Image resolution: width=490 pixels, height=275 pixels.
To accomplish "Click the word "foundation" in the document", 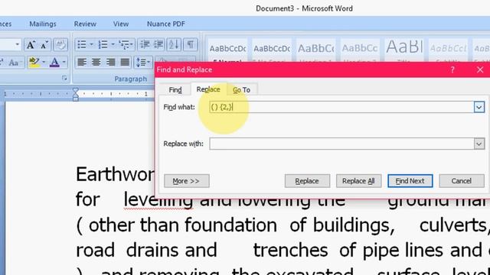I will coord(230,225).
